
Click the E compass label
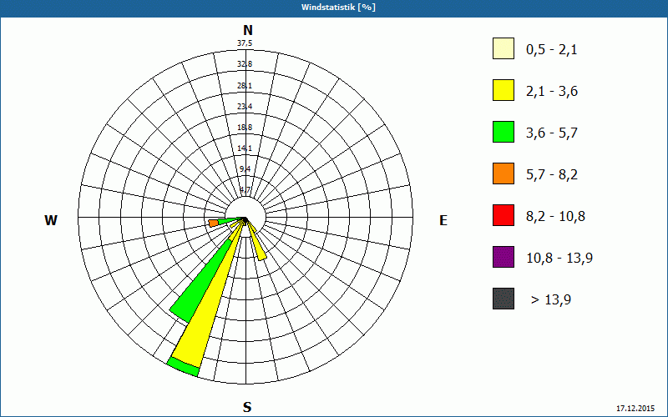(x=443, y=220)
